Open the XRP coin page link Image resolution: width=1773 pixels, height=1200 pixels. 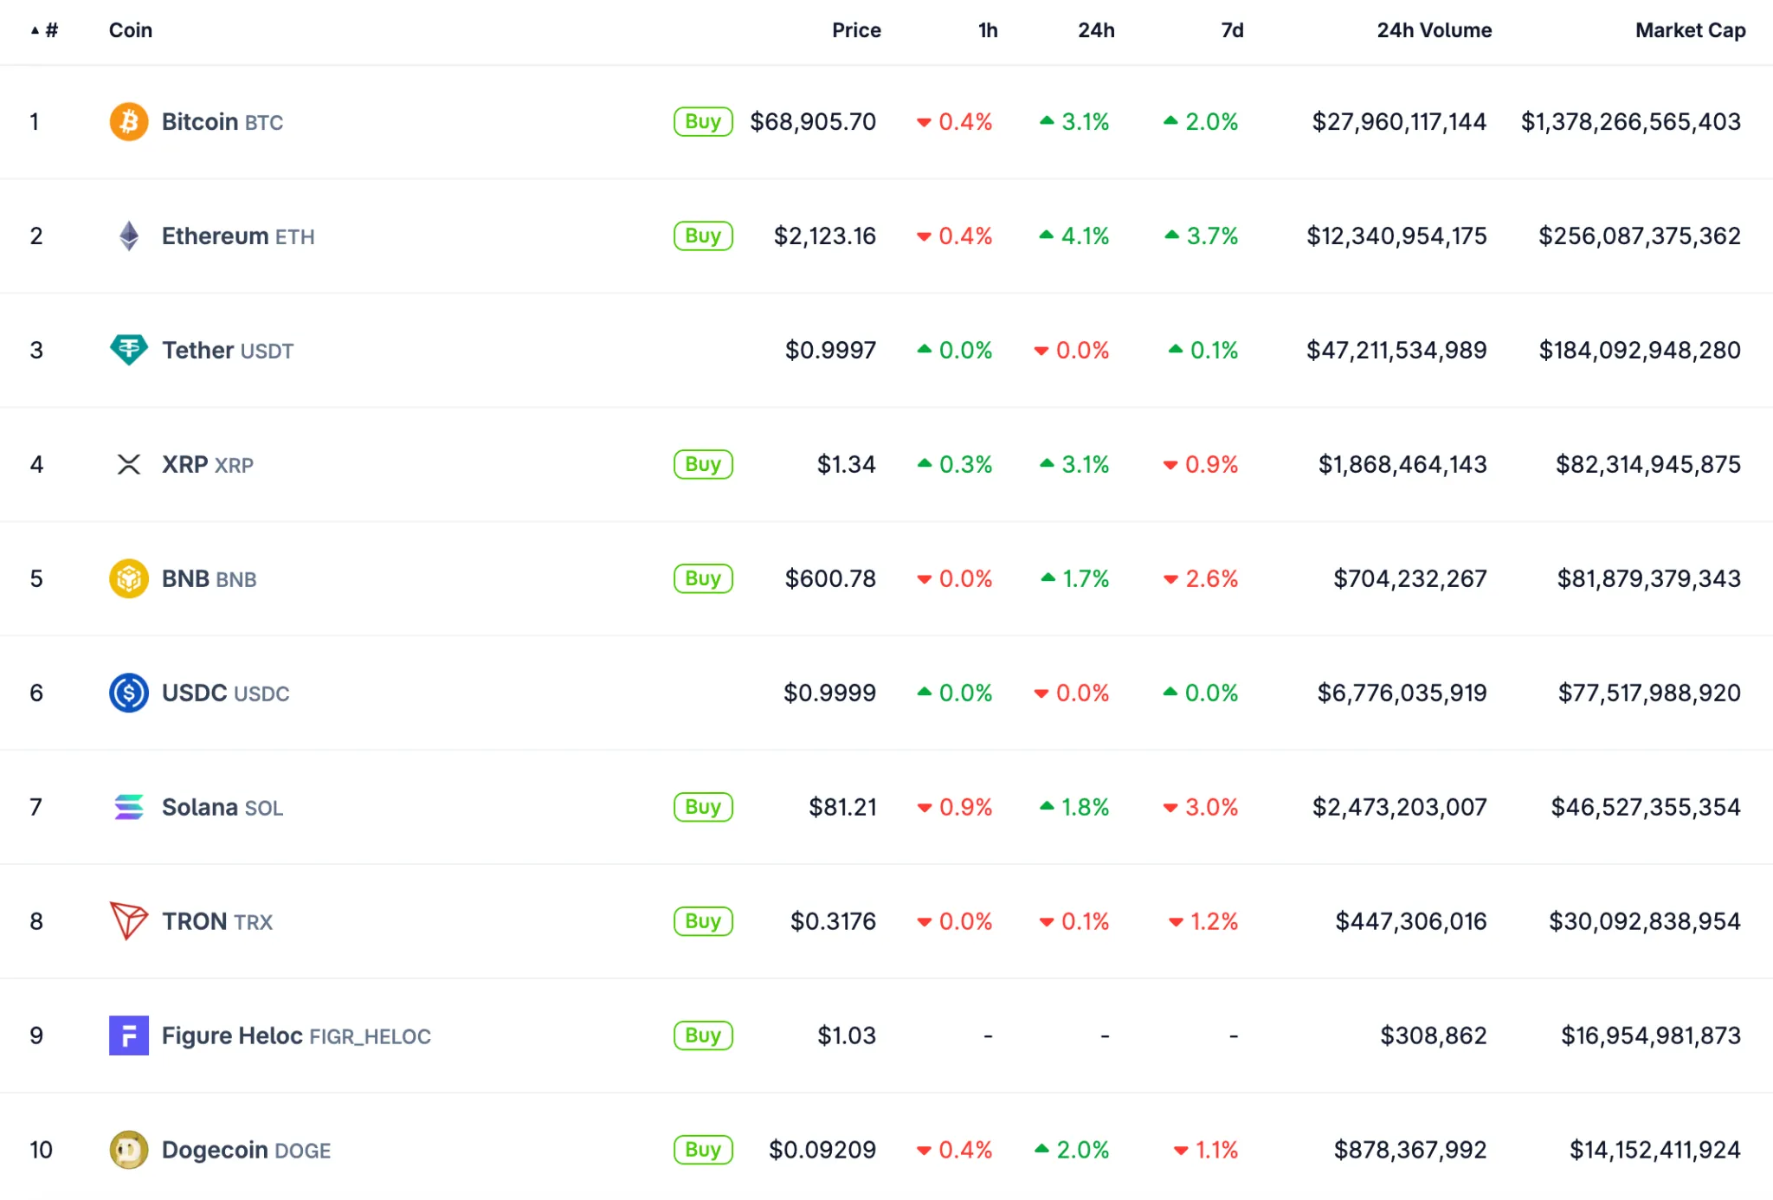pyautogui.click(x=184, y=464)
